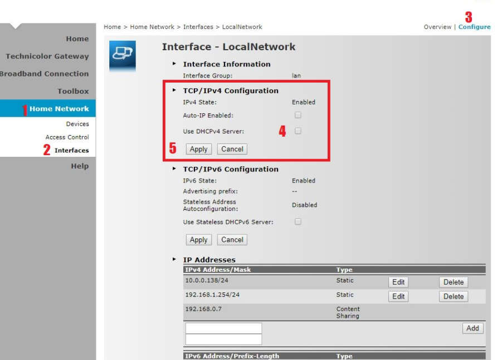Switch to the Overview view
Screen dimensions: 497x360
click(x=438, y=27)
